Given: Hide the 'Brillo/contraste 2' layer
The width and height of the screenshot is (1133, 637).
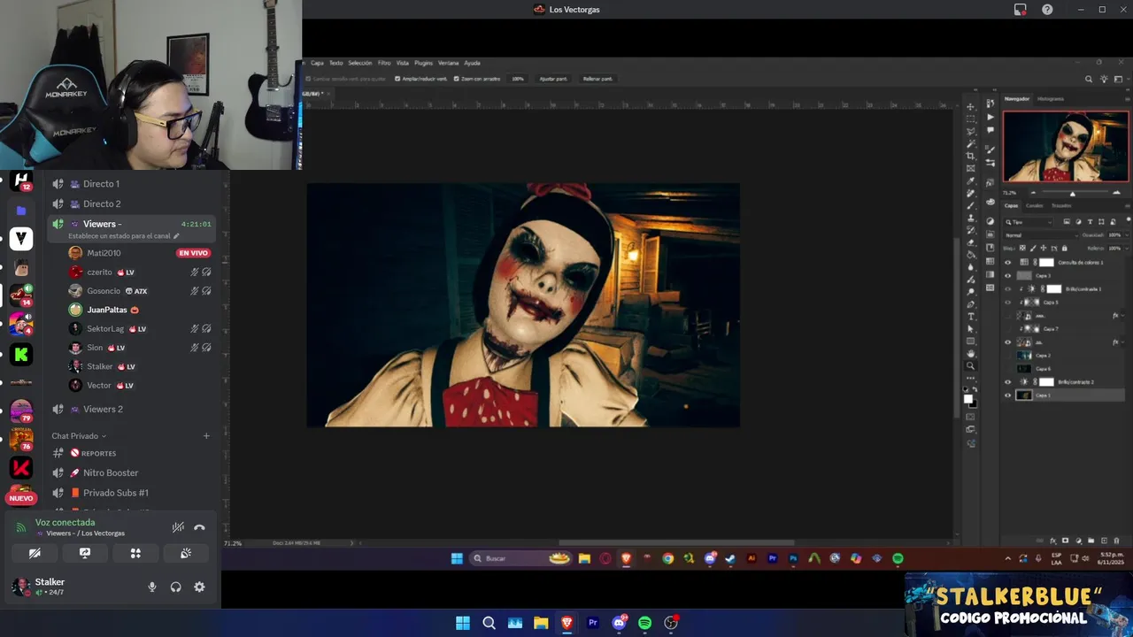Looking at the screenshot, I should 1007,382.
